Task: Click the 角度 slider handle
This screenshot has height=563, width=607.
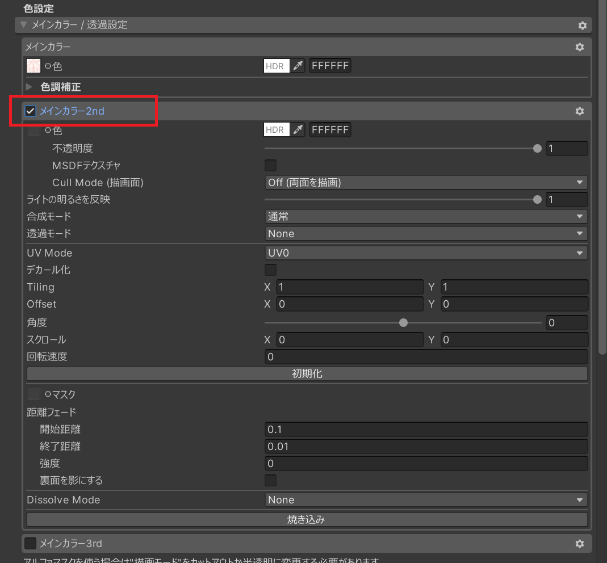Action: tap(403, 323)
